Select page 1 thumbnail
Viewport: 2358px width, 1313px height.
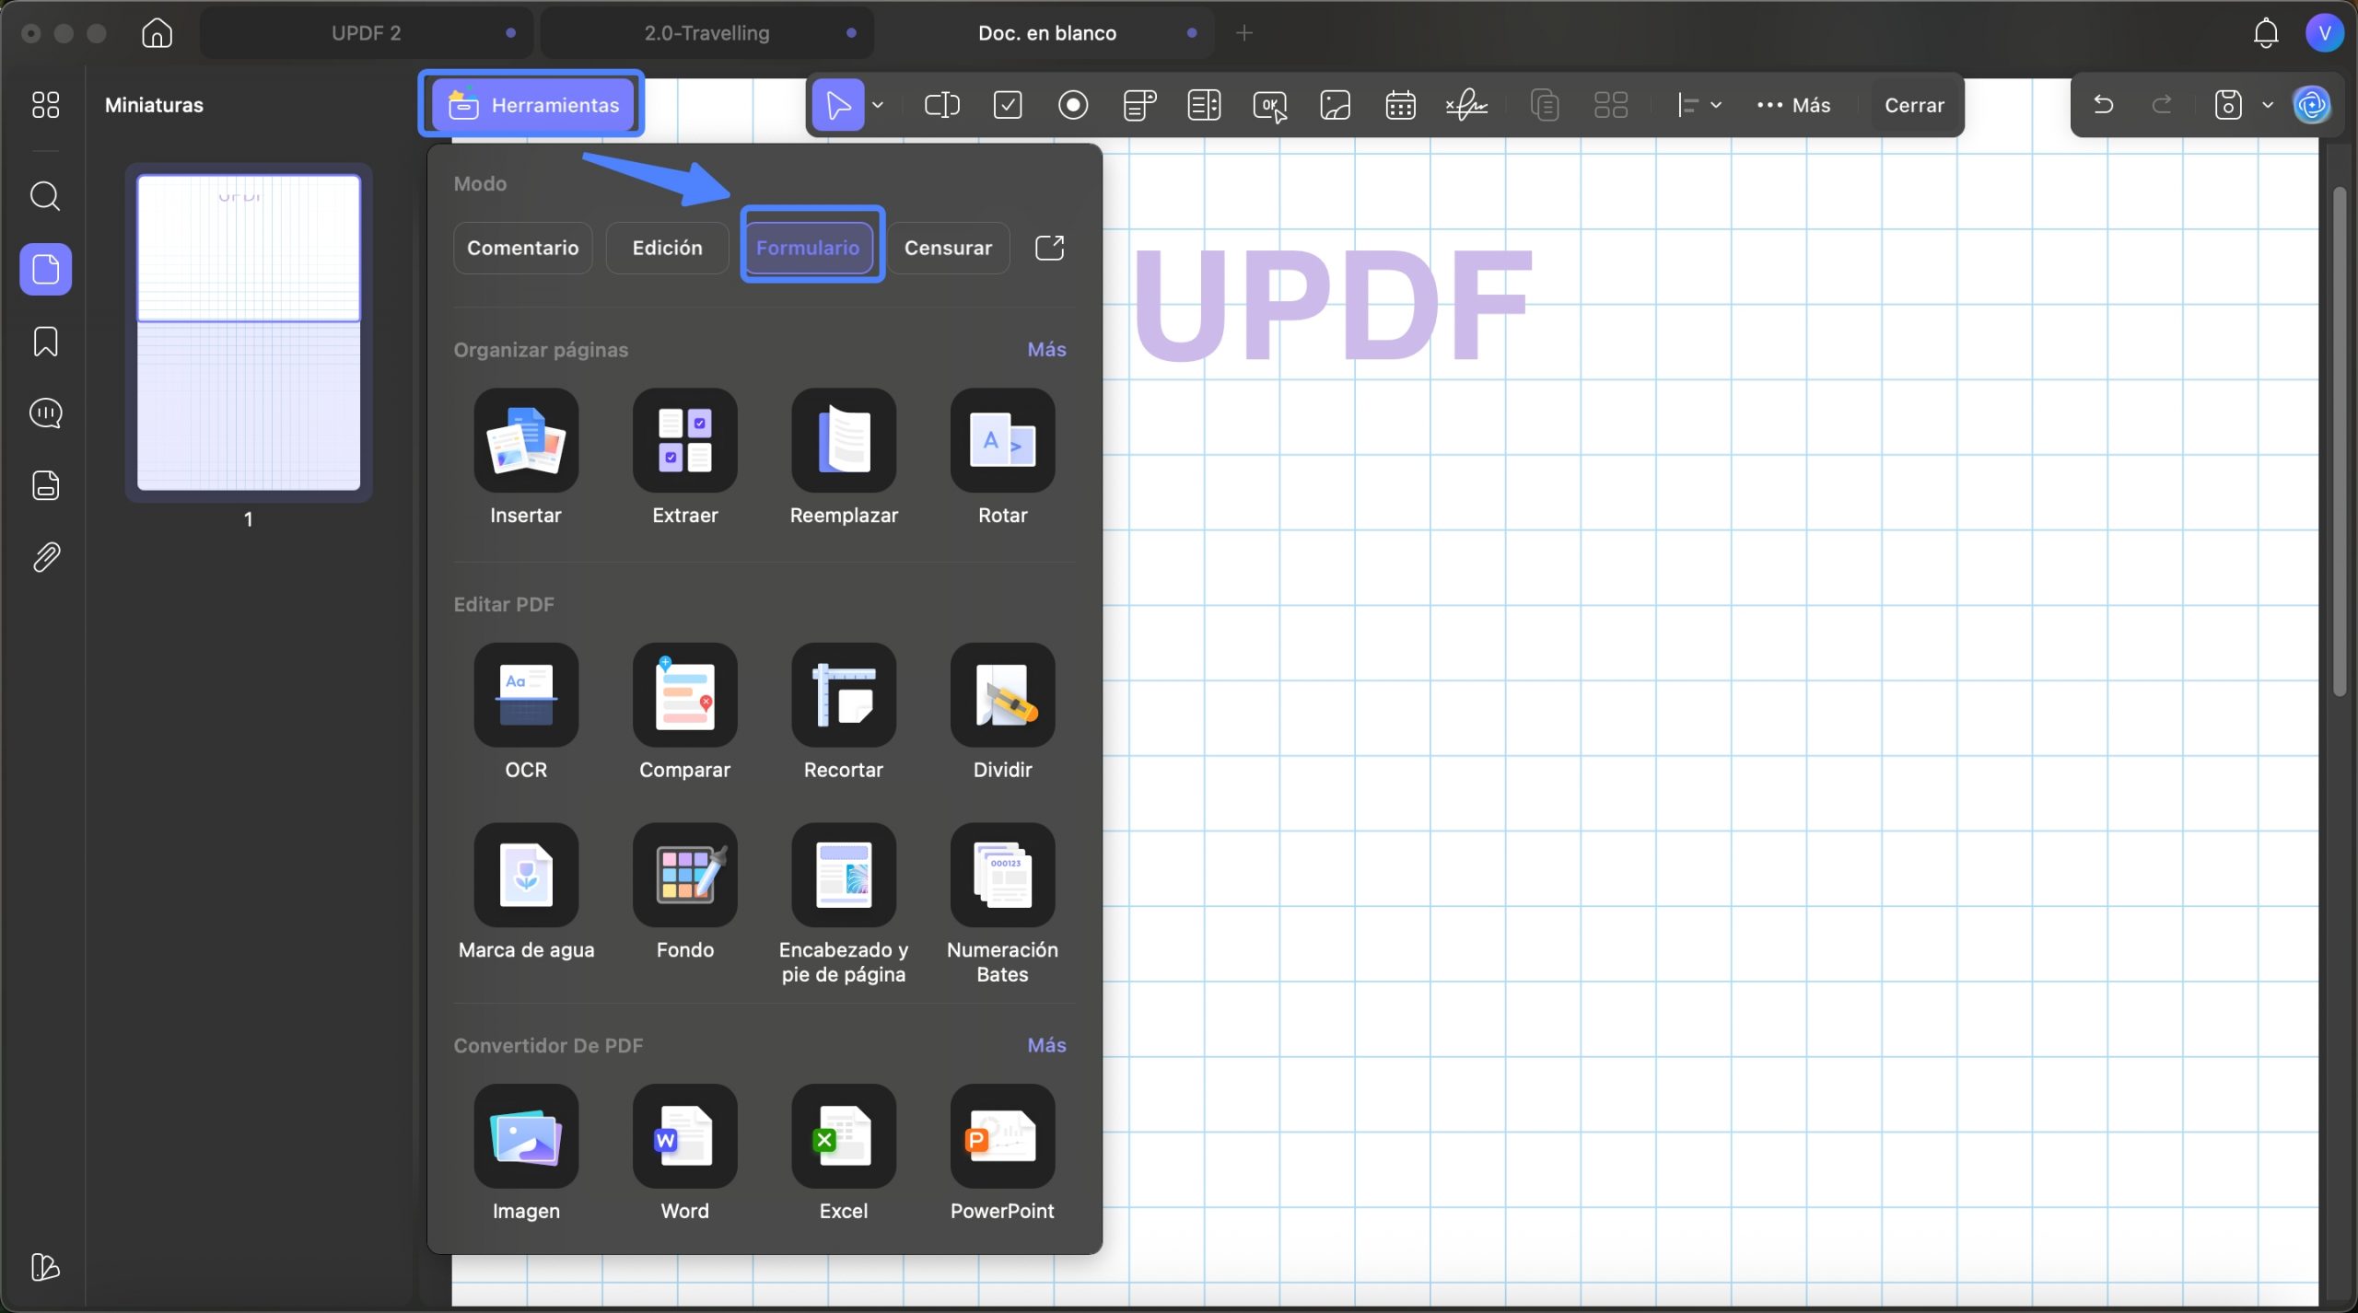tap(249, 332)
